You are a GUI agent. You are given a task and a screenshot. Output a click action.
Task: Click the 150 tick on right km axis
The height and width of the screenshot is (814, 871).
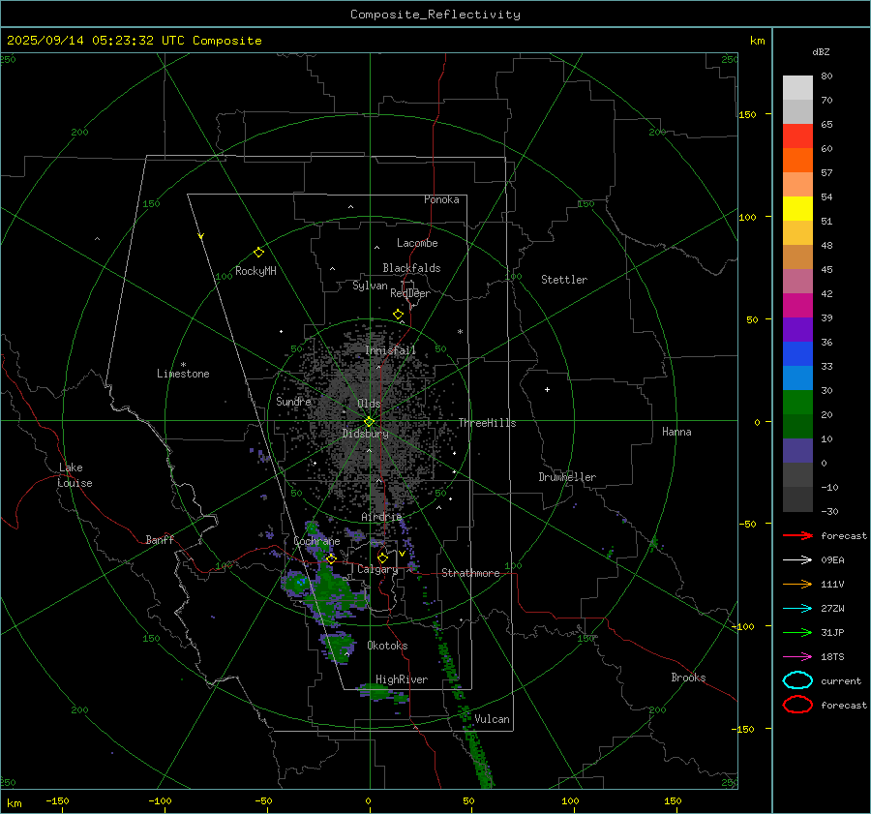pyautogui.click(x=748, y=114)
